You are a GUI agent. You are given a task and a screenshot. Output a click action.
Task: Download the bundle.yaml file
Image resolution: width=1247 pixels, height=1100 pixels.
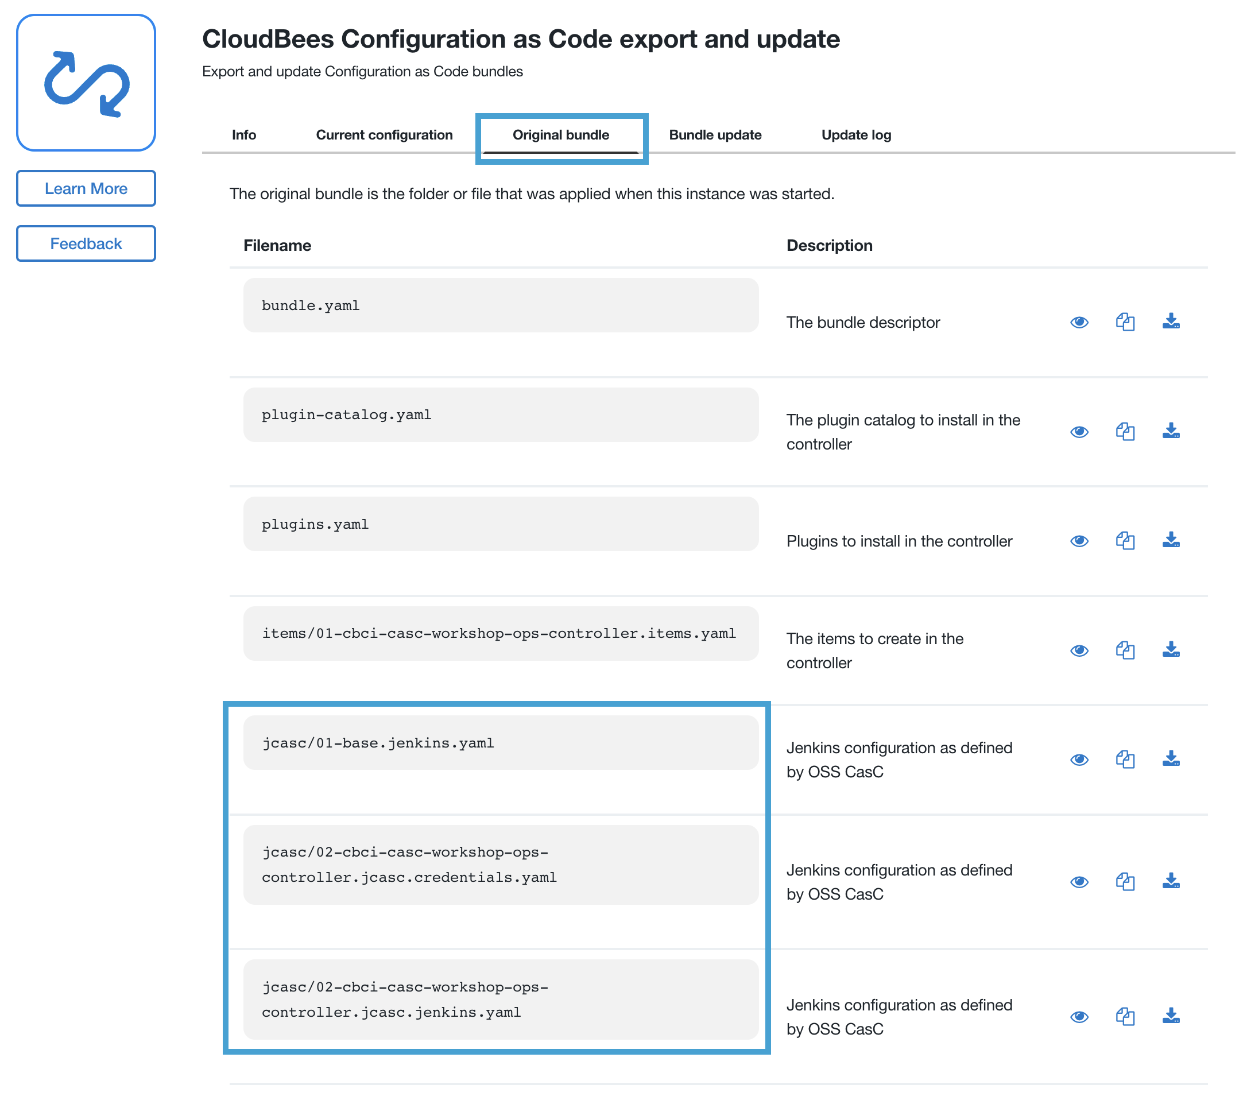point(1171,321)
